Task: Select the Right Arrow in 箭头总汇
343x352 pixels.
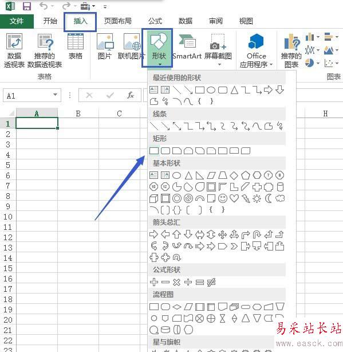Action: pyautogui.click(x=154, y=234)
